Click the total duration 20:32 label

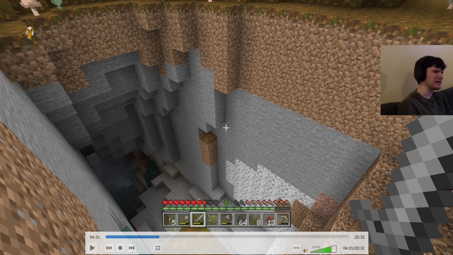click(x=359, y=237)
